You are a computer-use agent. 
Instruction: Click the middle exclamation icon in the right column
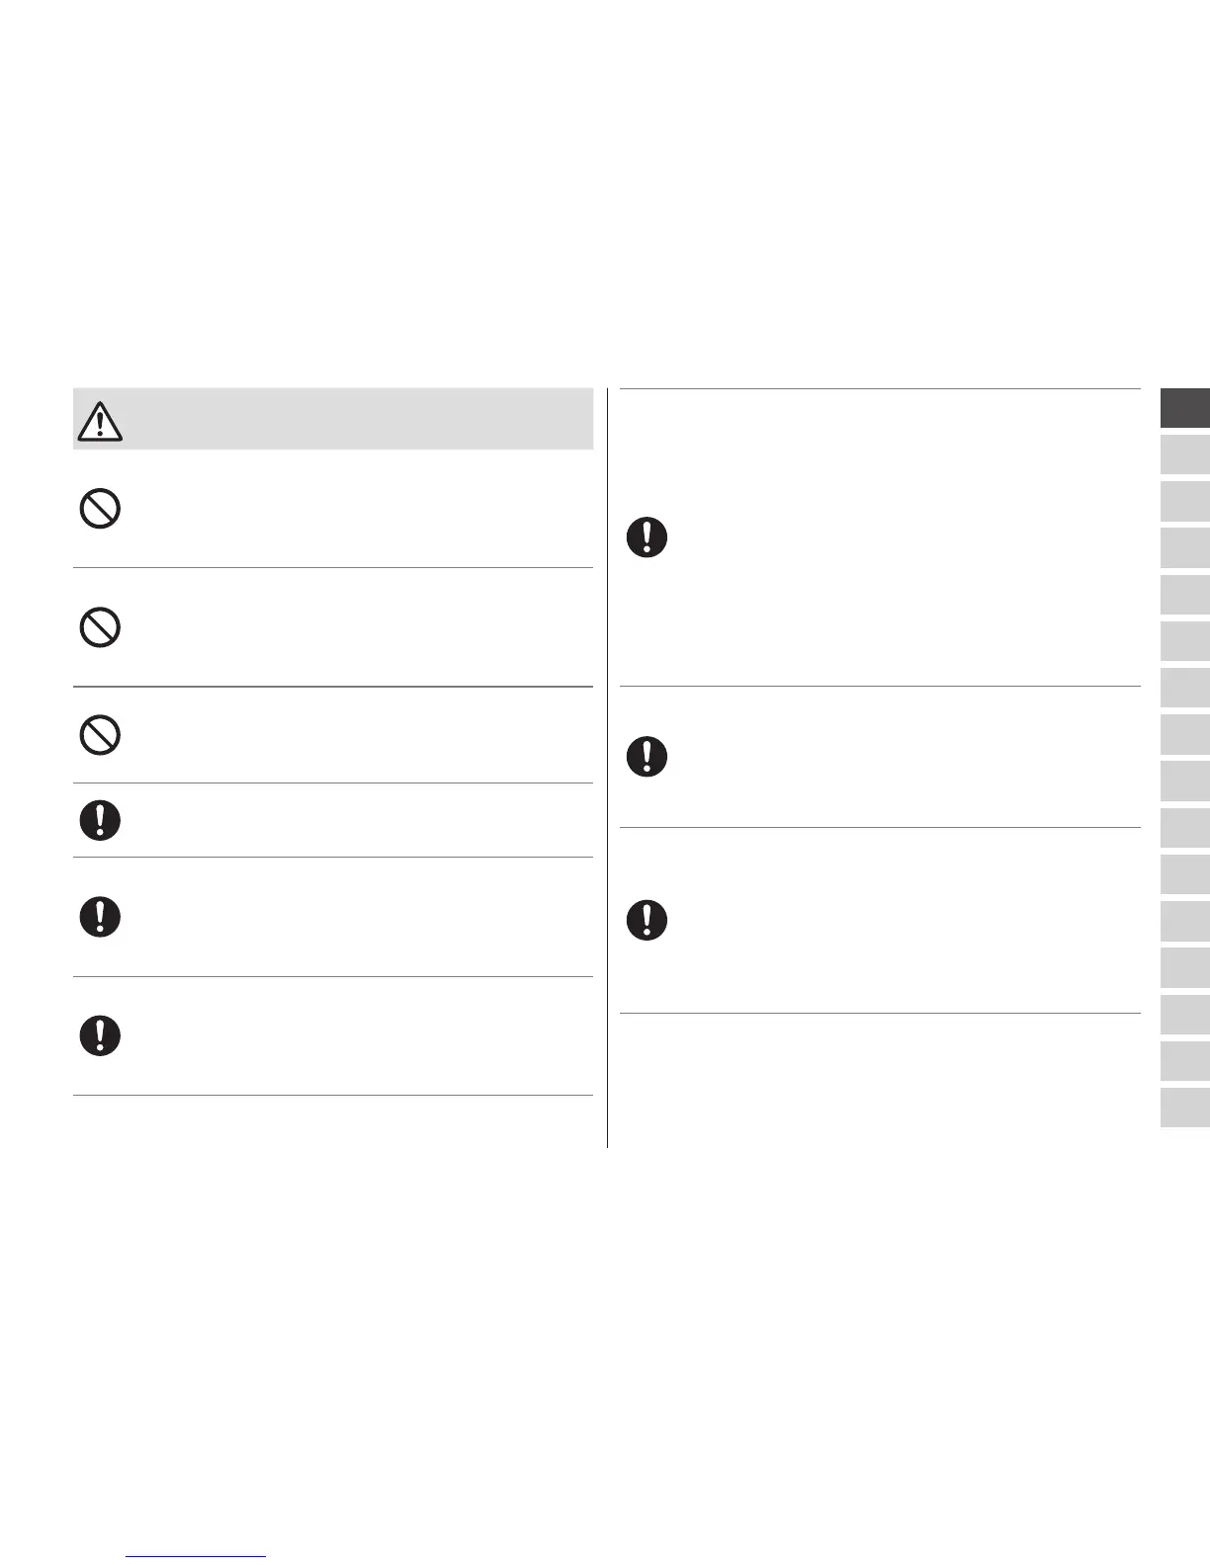click(648, 757)
